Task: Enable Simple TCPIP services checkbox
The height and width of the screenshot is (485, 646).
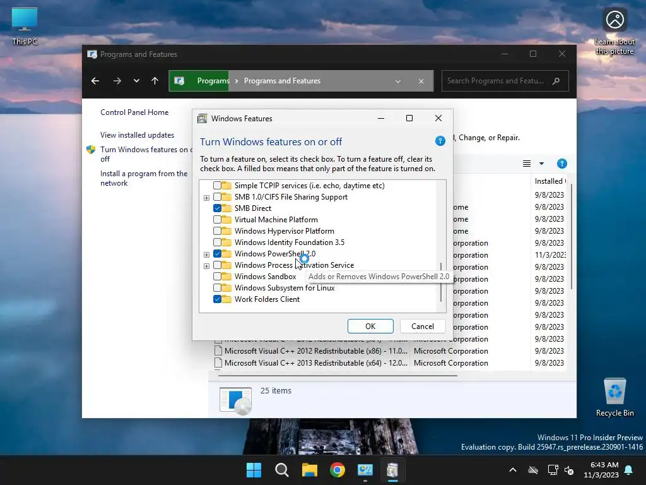Action: click(x=217, y=186)
